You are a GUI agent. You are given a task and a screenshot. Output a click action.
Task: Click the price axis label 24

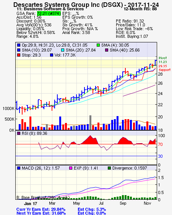[160, 94]
